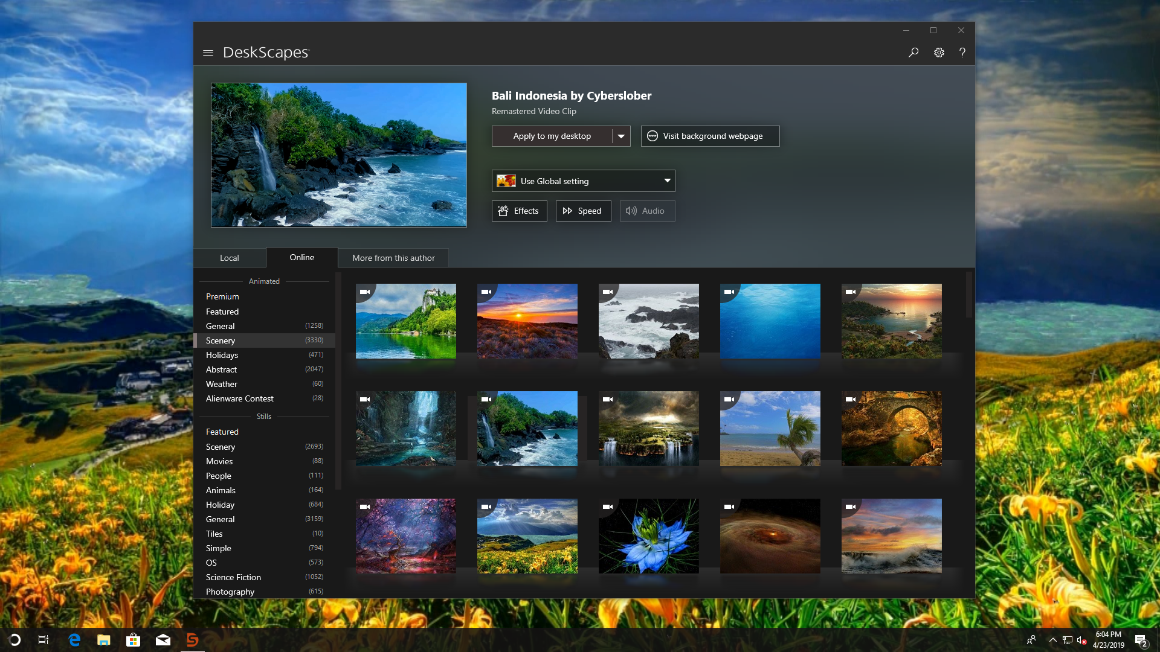Switch to the Local tab
Viewport: 1160px width, 652px height.
pos(228,257)
